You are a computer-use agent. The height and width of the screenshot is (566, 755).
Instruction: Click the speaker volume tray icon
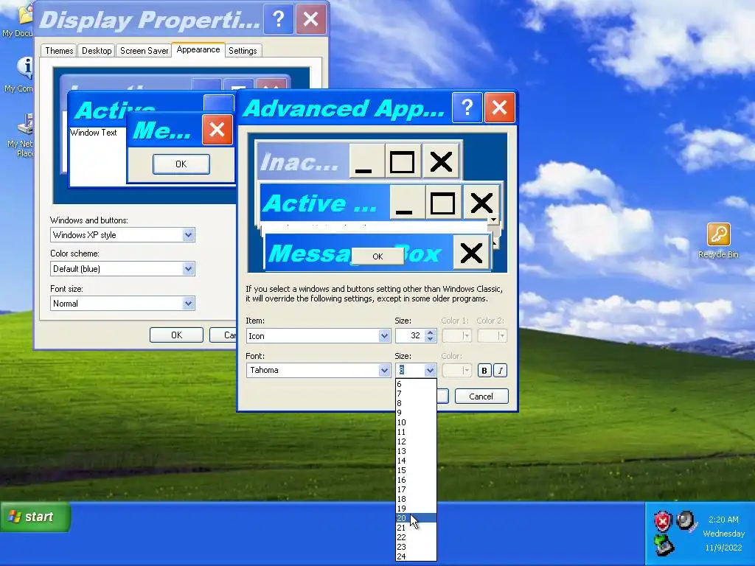pos(686,521)
